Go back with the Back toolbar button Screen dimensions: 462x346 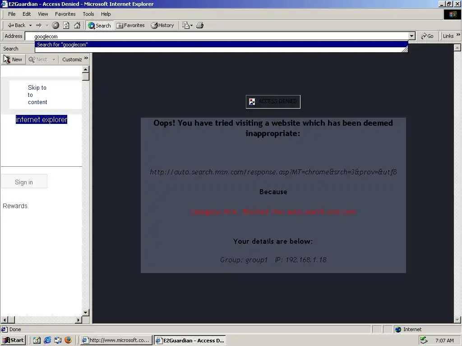17,25
